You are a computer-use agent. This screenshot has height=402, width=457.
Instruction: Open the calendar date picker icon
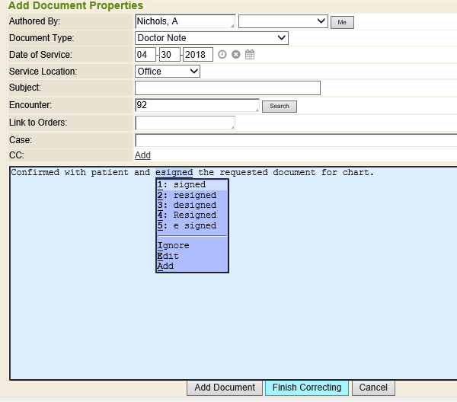click(x=249, y=54)
